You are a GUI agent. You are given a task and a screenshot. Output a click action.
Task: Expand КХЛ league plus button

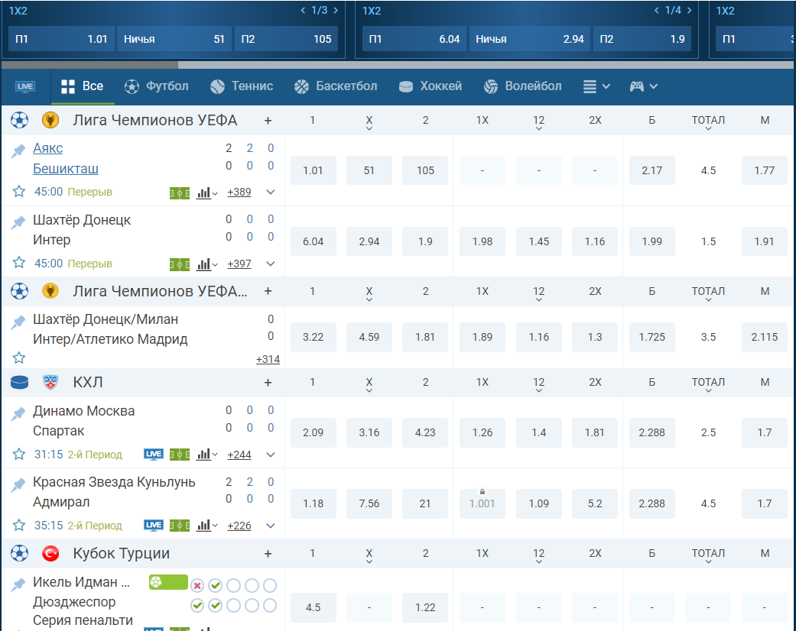coord(268,383)
